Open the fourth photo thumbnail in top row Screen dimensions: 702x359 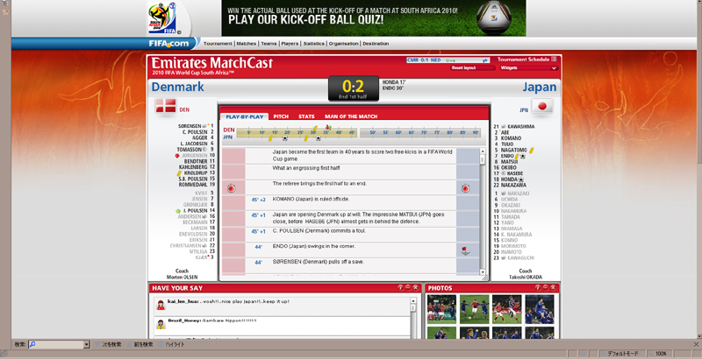coord(540,309)
